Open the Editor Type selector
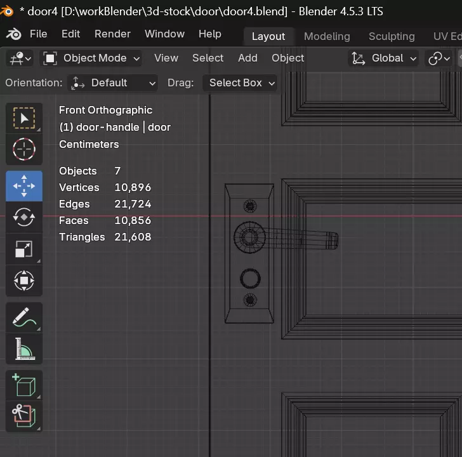462x457 pixels. 20,58
